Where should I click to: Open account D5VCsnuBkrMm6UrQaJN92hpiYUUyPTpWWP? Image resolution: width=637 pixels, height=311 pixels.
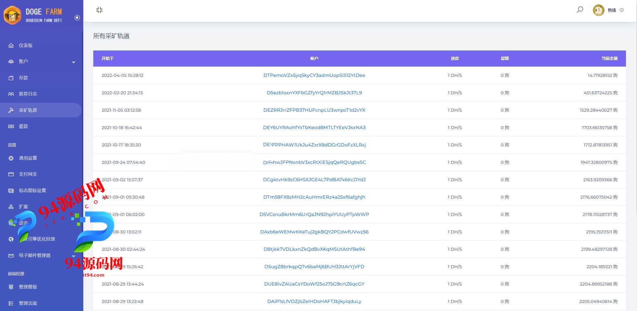314,214
